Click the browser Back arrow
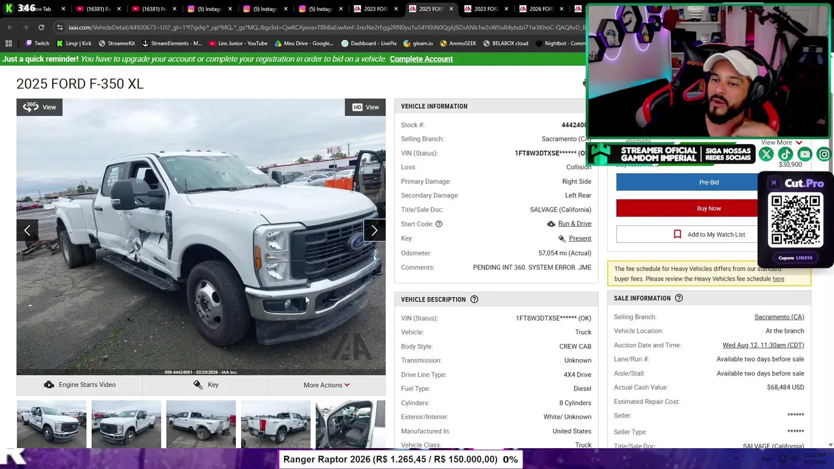Screen dimensions: 834x469 [x=9, y=27]
